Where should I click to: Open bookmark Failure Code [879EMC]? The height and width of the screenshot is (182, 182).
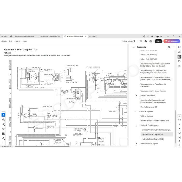tap(148, 55)
